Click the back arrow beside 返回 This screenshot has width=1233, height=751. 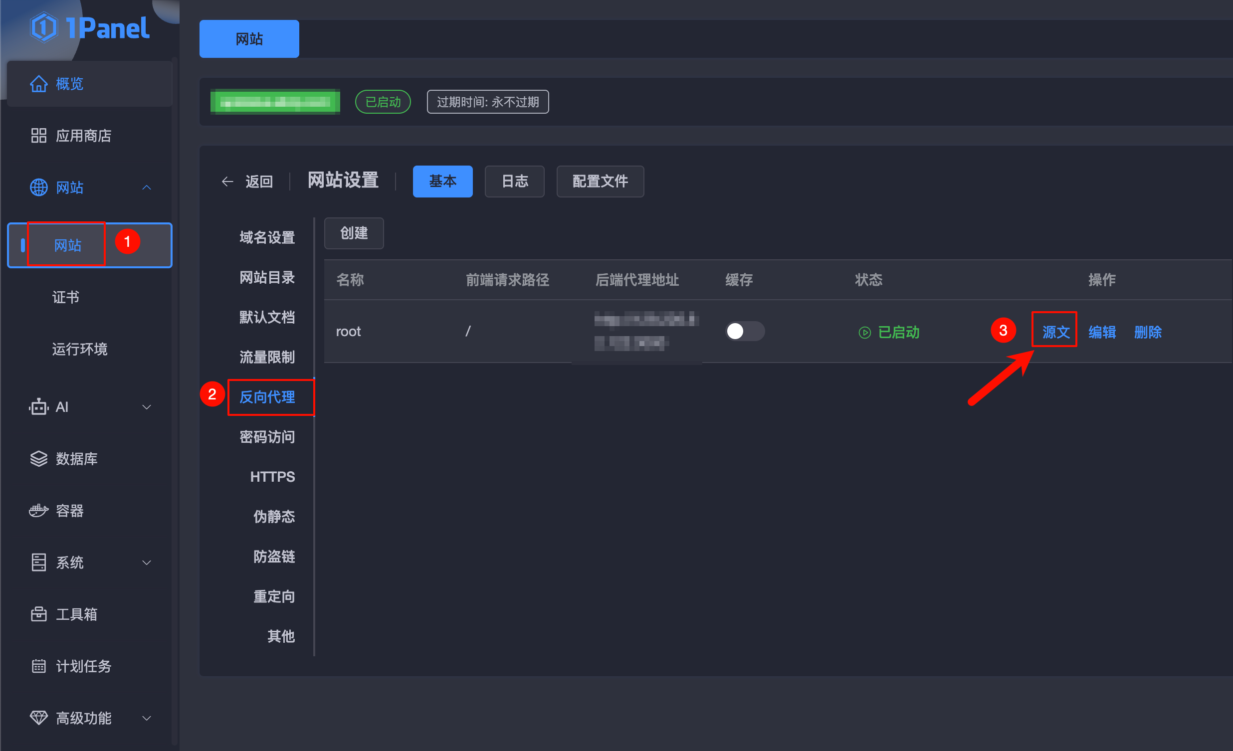click(x=227, y=181)
